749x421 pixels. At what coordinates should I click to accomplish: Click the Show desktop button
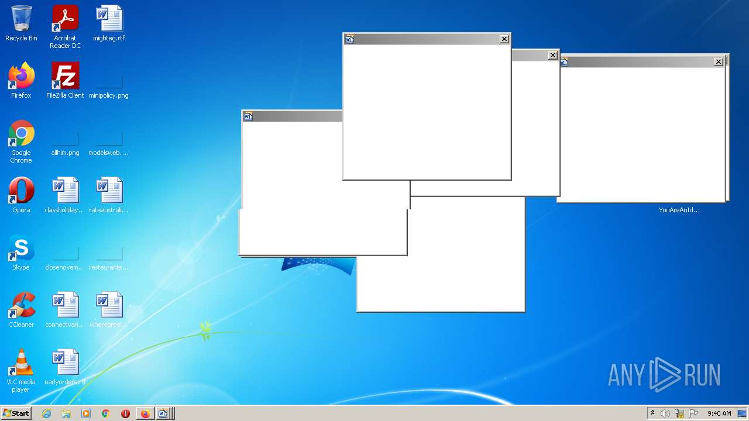[x=742, y=413]
